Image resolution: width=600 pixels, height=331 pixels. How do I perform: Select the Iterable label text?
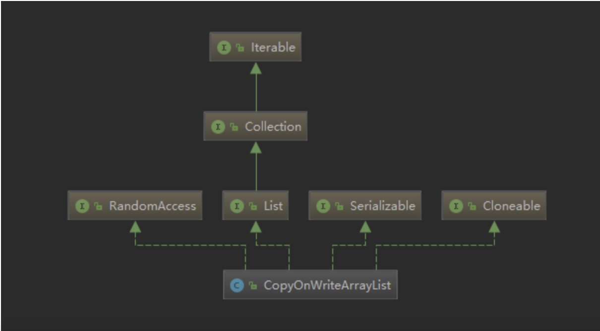point(273,48)
